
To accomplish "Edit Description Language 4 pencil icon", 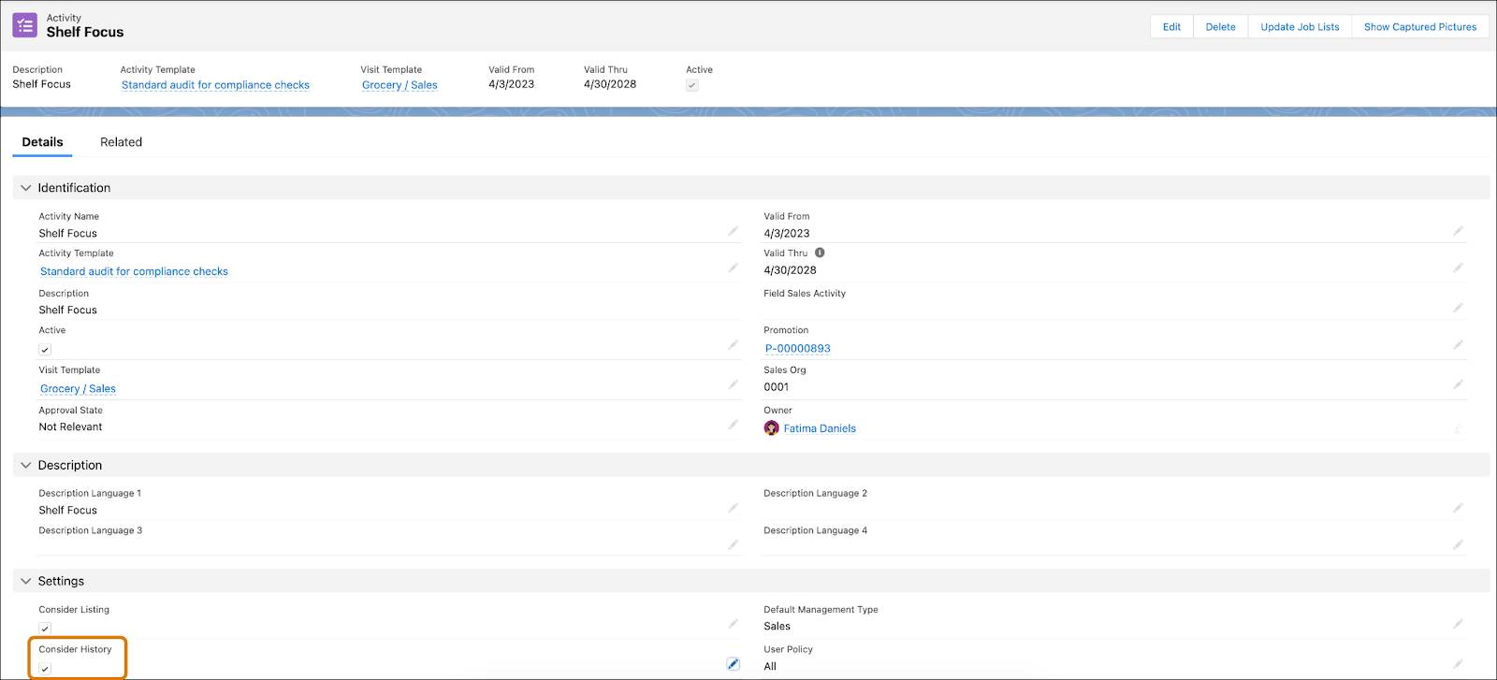I will coord(1458,544).
